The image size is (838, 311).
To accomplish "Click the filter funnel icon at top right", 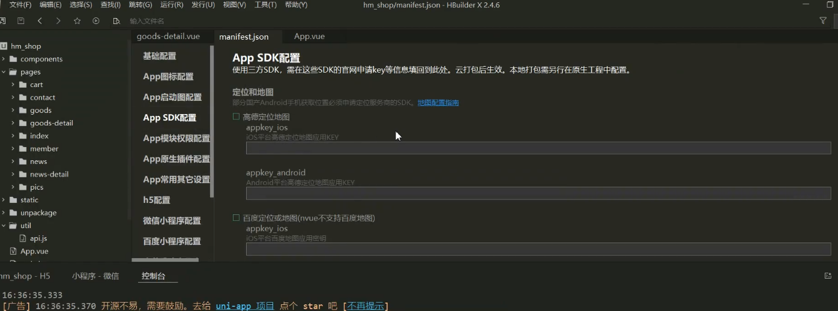I will (x=823, y=20).
